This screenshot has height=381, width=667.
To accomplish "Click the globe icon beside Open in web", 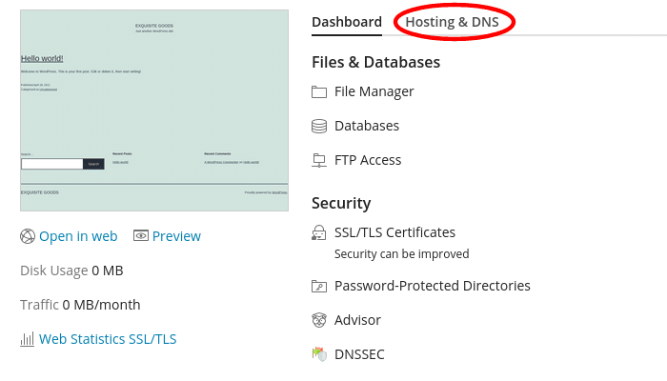I will click(x=28, y=236).
